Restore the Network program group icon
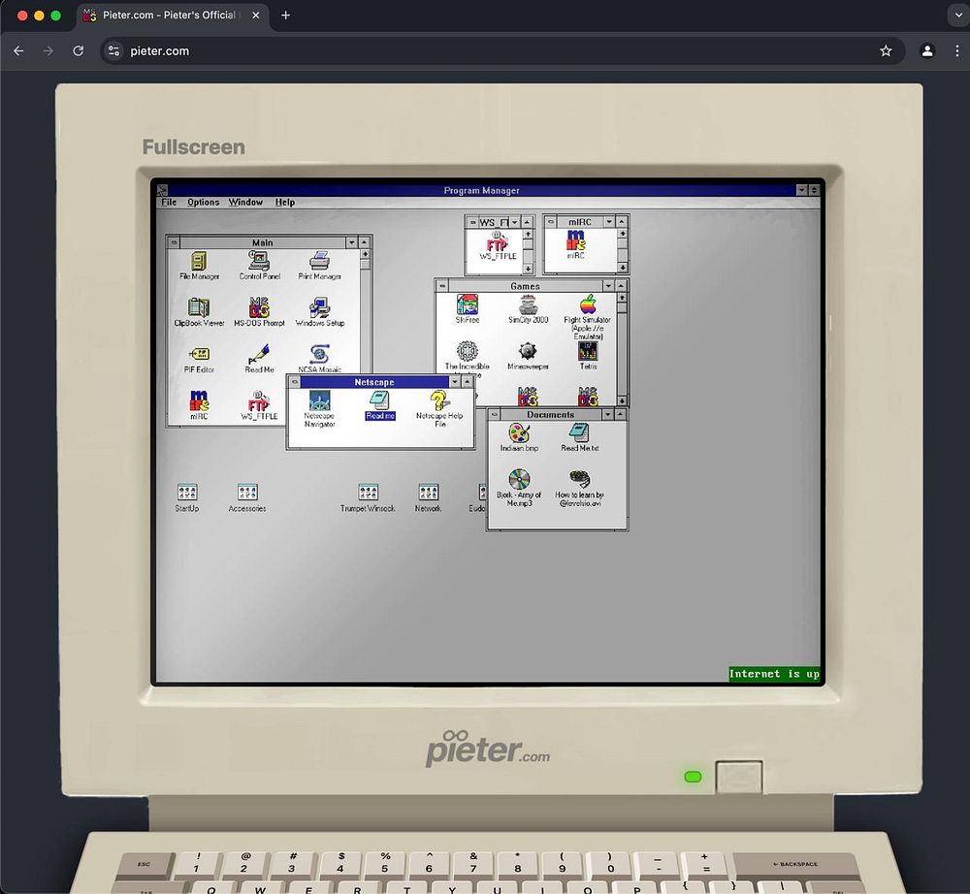 [x=428, y=497]
